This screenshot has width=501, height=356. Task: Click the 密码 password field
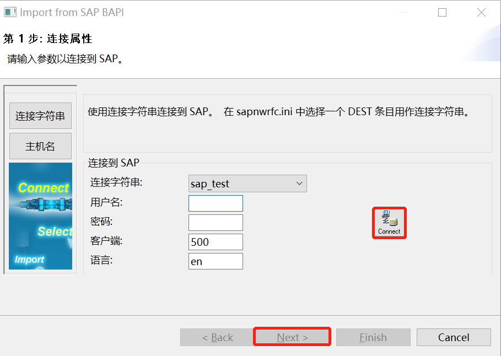pyautogui.click(x=216, y=223)
